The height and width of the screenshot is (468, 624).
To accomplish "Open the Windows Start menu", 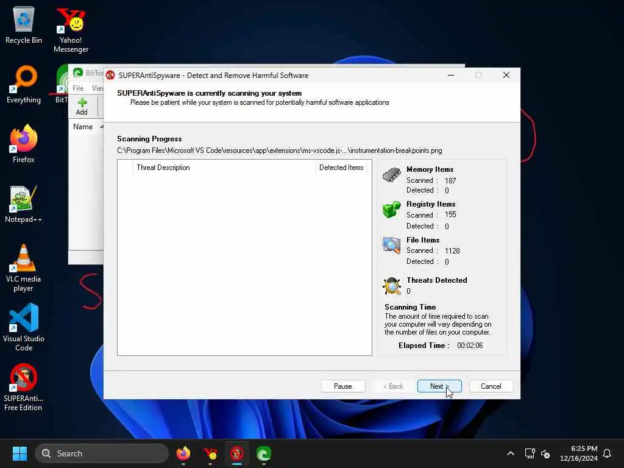I will pyautogui.click(x=19, y=453).
